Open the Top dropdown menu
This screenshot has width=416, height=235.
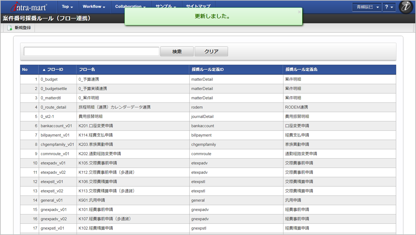click(x=67, y=7)
